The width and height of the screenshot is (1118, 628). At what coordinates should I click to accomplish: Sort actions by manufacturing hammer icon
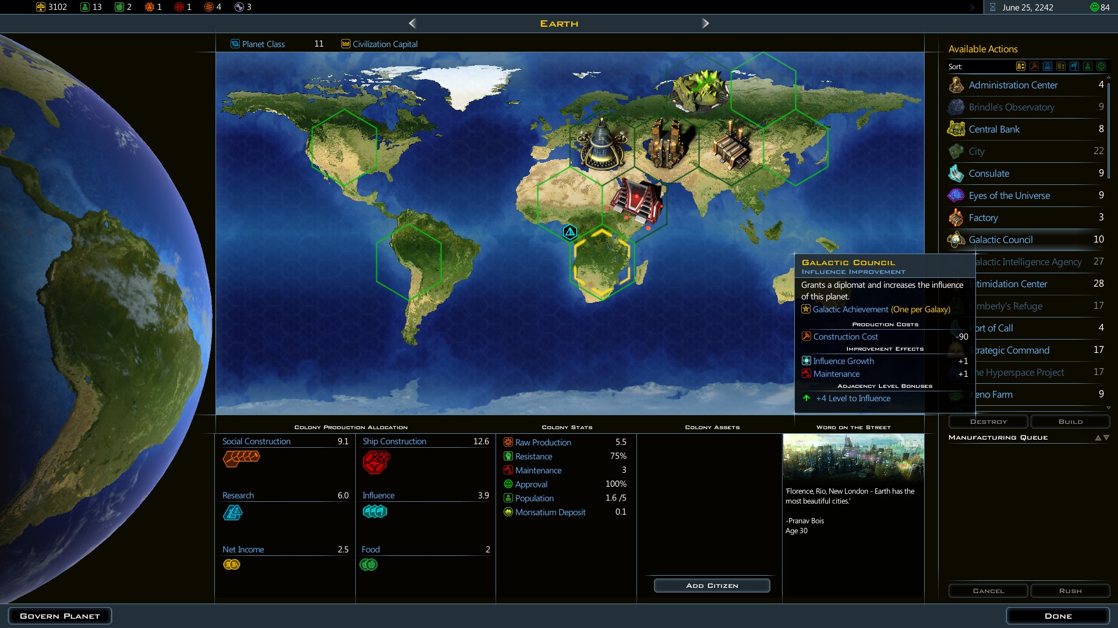(1034, 66)
